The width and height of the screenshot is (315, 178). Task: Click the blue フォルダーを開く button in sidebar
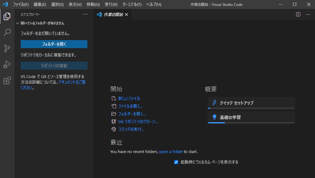click(54, 44)
